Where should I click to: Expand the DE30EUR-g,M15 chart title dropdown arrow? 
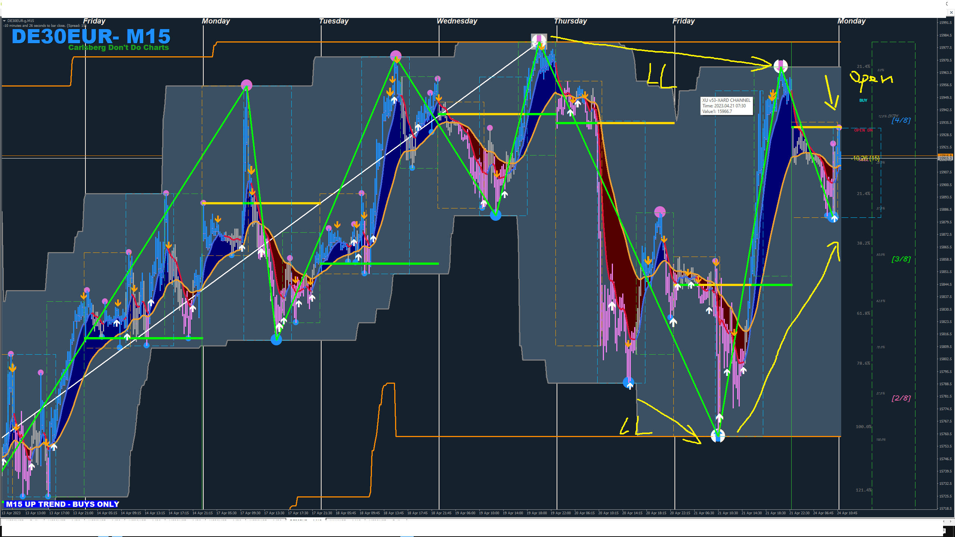coord(4,21)
